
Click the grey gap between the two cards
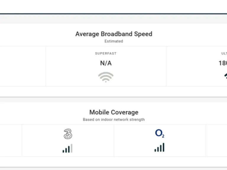[x=113, y=99]
